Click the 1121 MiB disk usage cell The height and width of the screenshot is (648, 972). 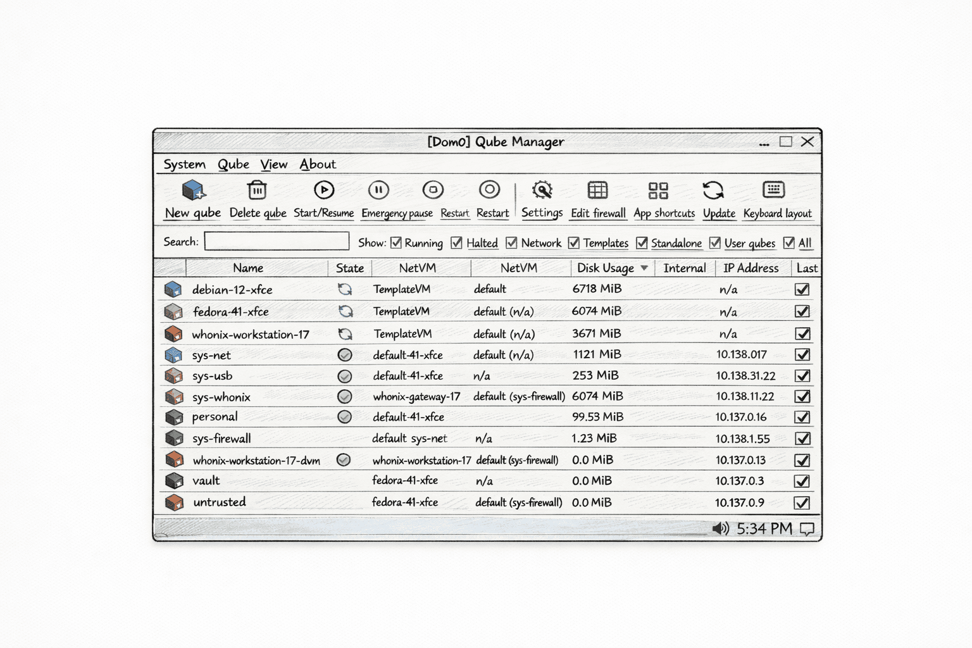[597, 354]
